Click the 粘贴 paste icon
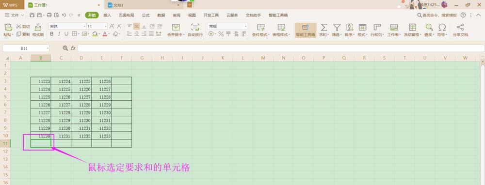485x185 pixels. coord(8,28)
